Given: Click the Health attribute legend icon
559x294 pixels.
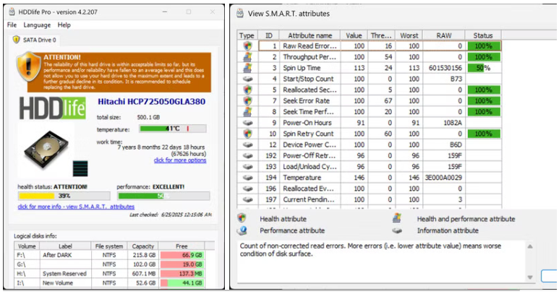Looking at the screenshot, I should coord(242,218).
